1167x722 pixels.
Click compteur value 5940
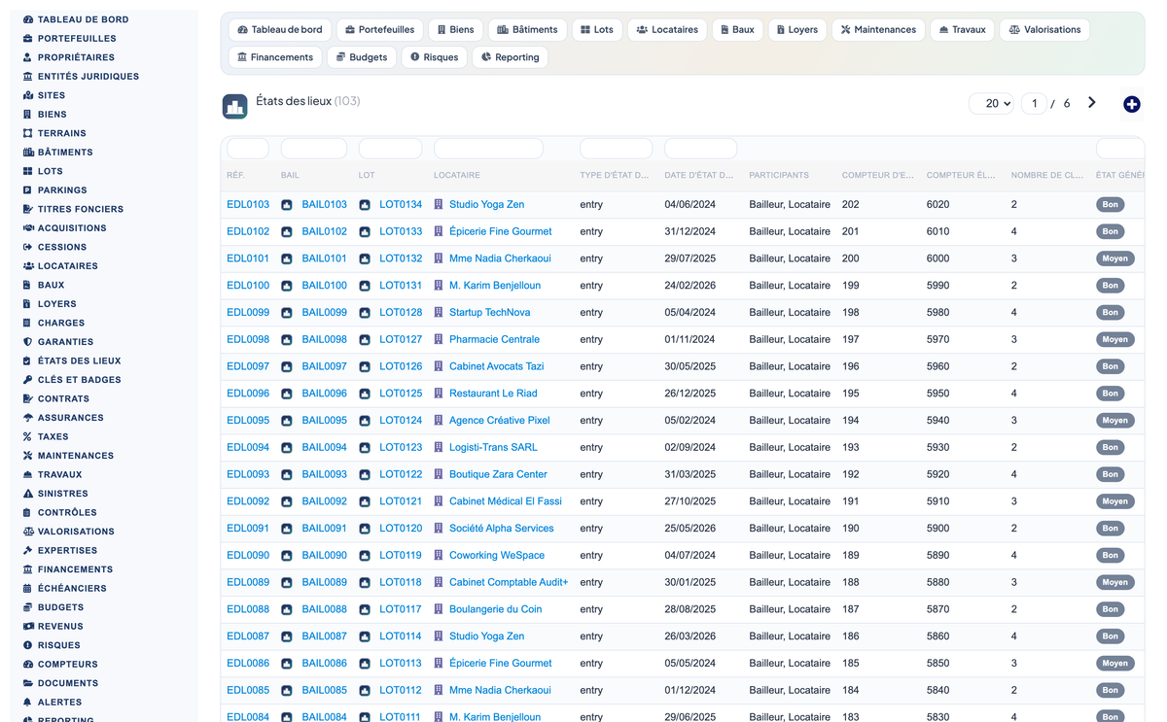point(938,421)
